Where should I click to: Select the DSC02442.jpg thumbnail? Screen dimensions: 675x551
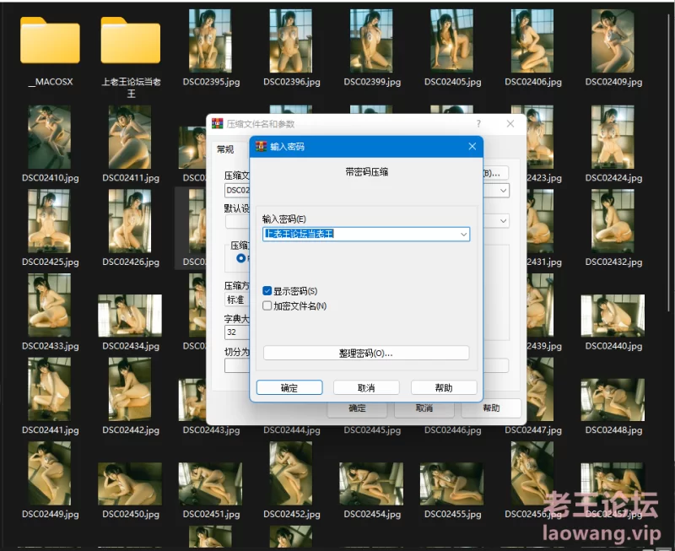[130, 389]
